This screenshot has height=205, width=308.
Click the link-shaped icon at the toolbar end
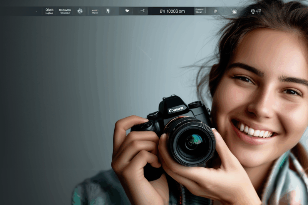[x=258, y=11]
